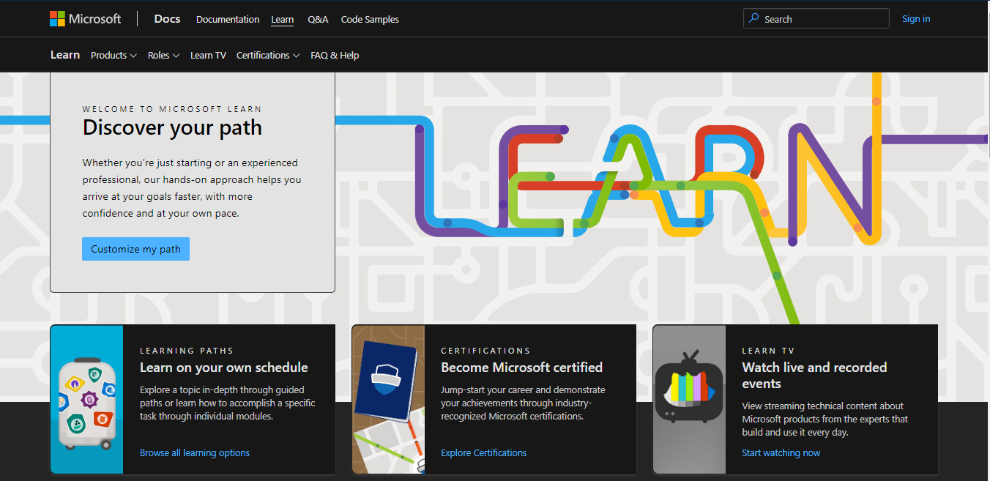
Task: Select the Q&A menu item
Action: click(x=318, y=20)
